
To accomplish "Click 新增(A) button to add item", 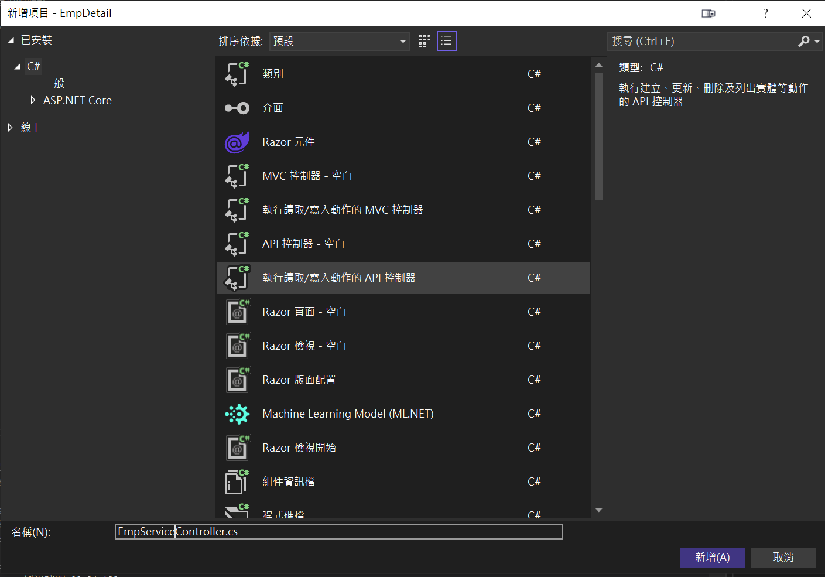I will coord(712,557).
